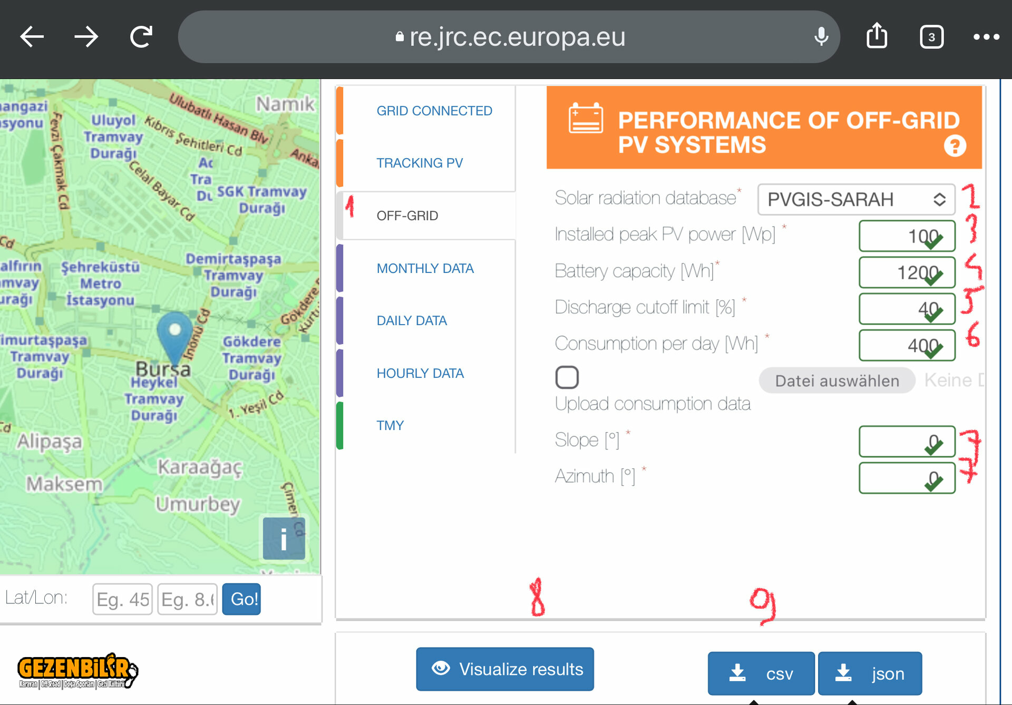The width and height of the screenshot is (1012, 705).
Task: Reload the page with the refresh icon
Action: coord(141,37)
